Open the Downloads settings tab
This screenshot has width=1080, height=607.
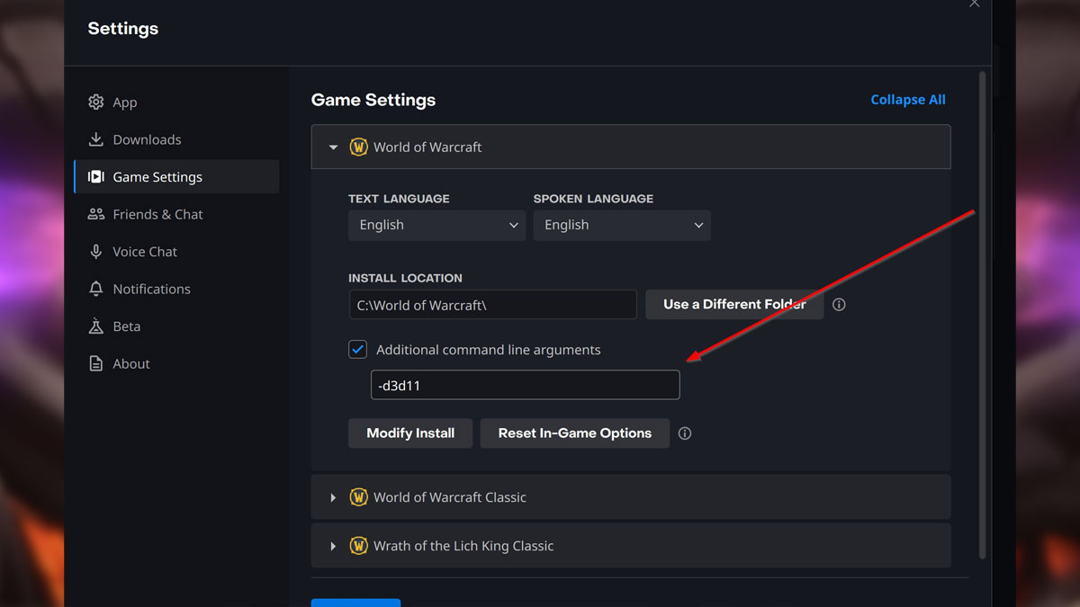176,139
